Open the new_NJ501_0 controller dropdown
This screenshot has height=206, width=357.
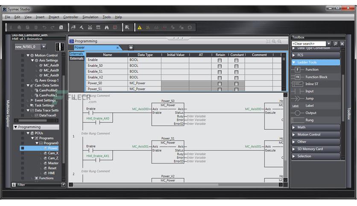coord(44,47)
